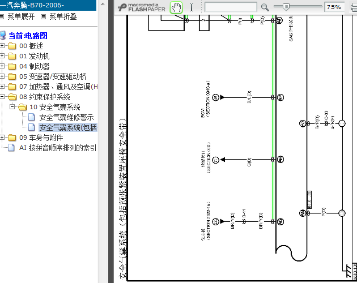
Task: Click the magnifier search icon
Action: [265, 7]
